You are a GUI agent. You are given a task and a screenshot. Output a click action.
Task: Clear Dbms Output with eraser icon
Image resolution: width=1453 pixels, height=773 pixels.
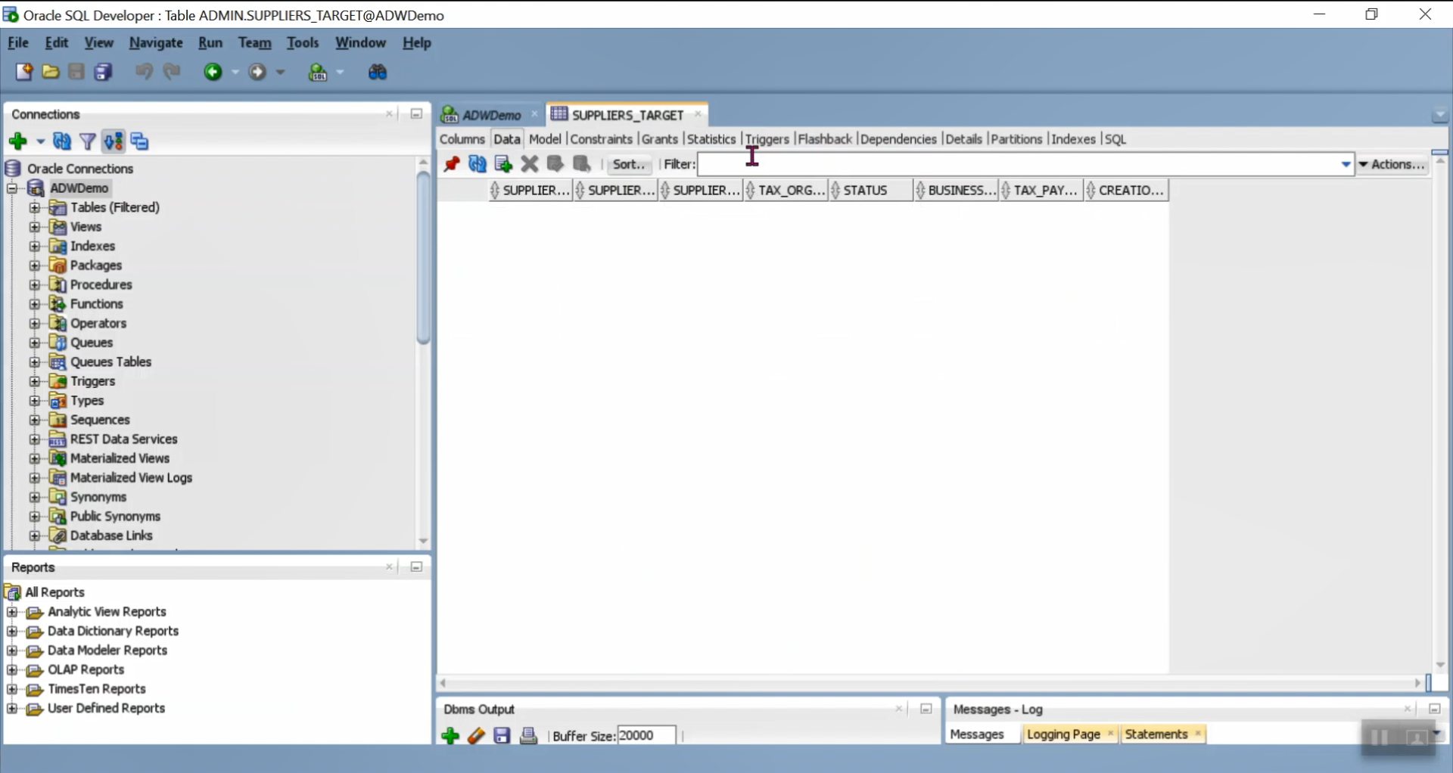476,736
